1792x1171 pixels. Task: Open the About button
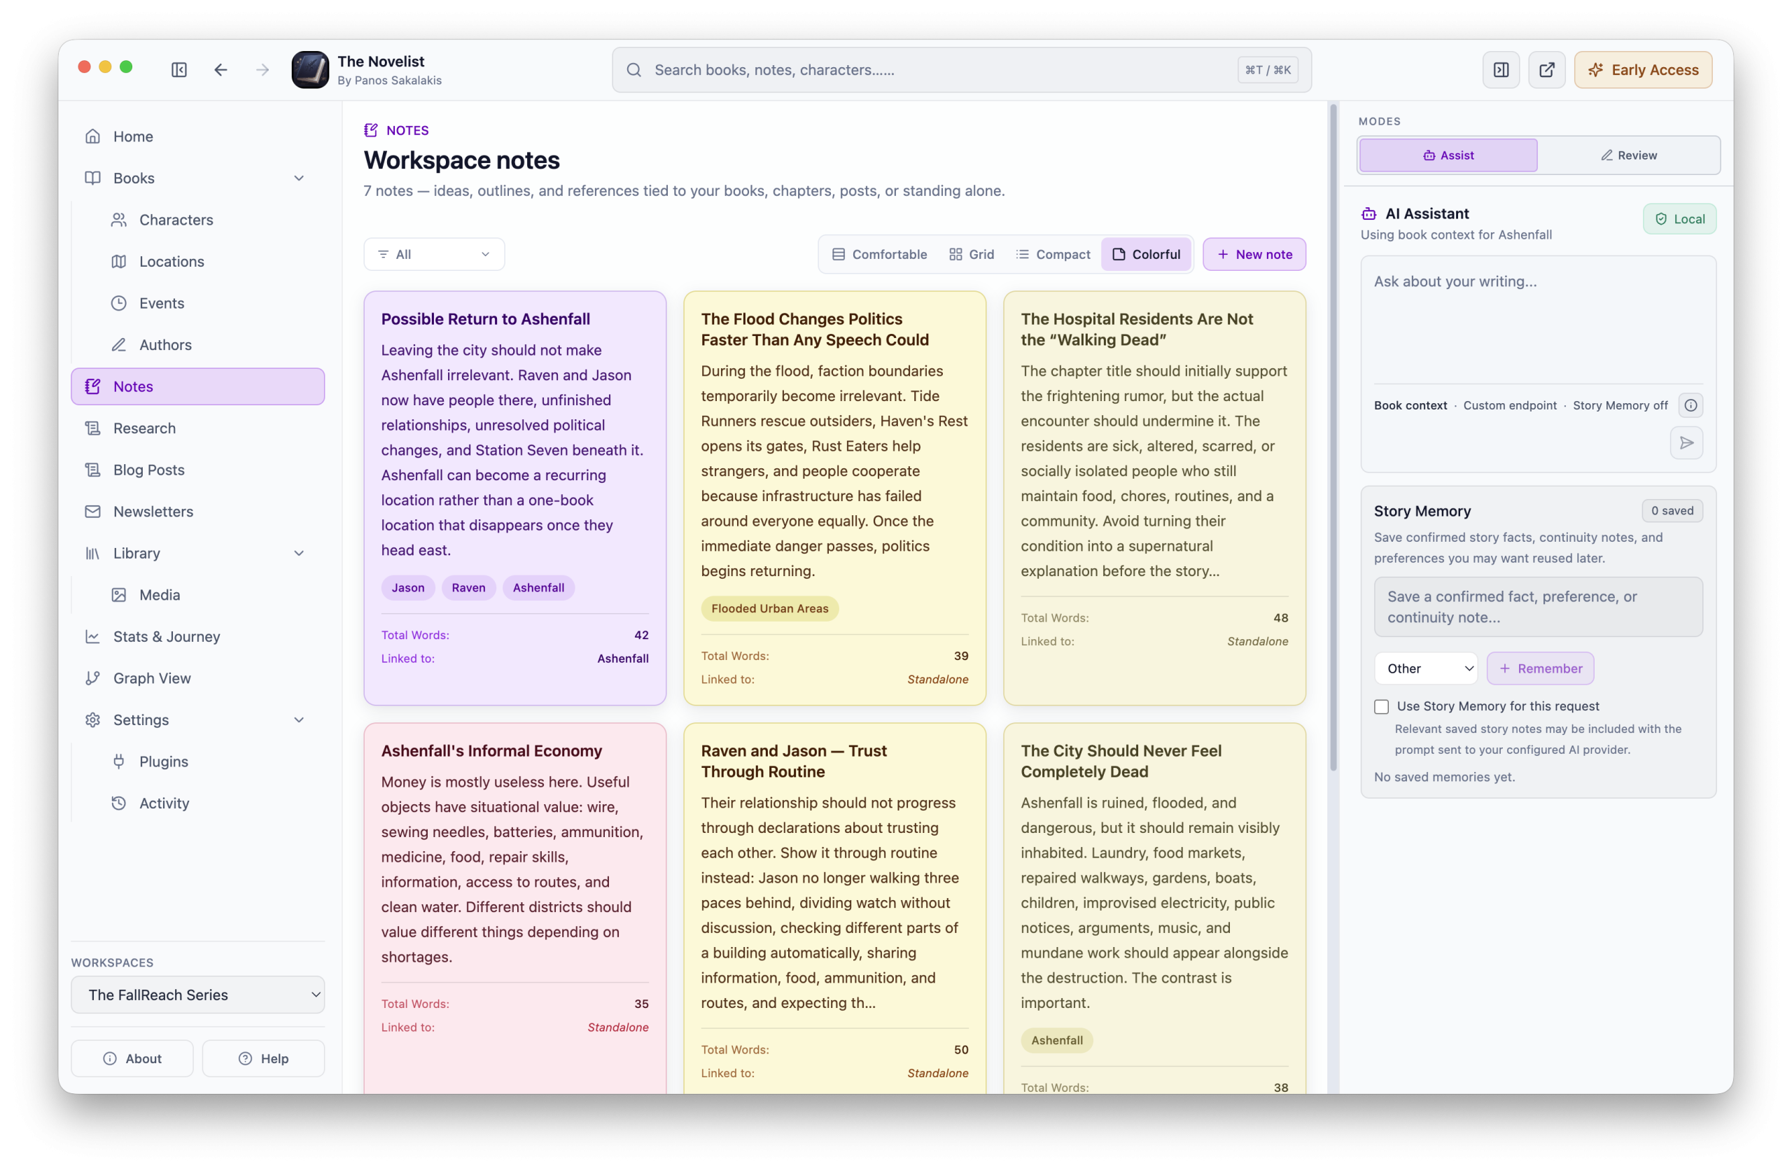(132, 1058)
